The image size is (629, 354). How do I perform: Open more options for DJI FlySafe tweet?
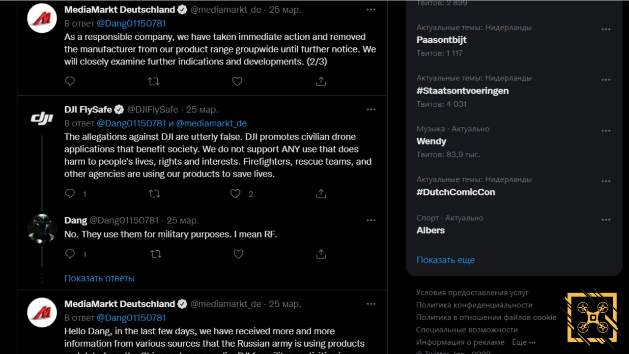click(371, 110)
